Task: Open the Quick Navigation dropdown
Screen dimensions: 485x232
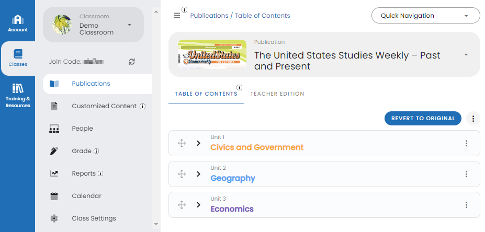Action: [425, 16]
